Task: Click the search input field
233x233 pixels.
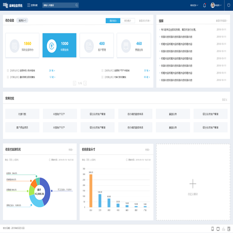Action: click(x=57, y=5)
